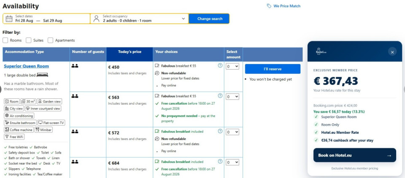This screenshot has height=178, width=405.
Task: Click Booking.com price: € 424,00 text
Action: click(x=335, y=105)
